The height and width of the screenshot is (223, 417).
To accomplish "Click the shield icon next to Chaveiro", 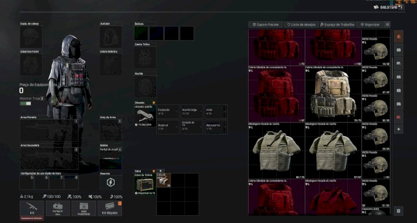I will pos(154,103).
